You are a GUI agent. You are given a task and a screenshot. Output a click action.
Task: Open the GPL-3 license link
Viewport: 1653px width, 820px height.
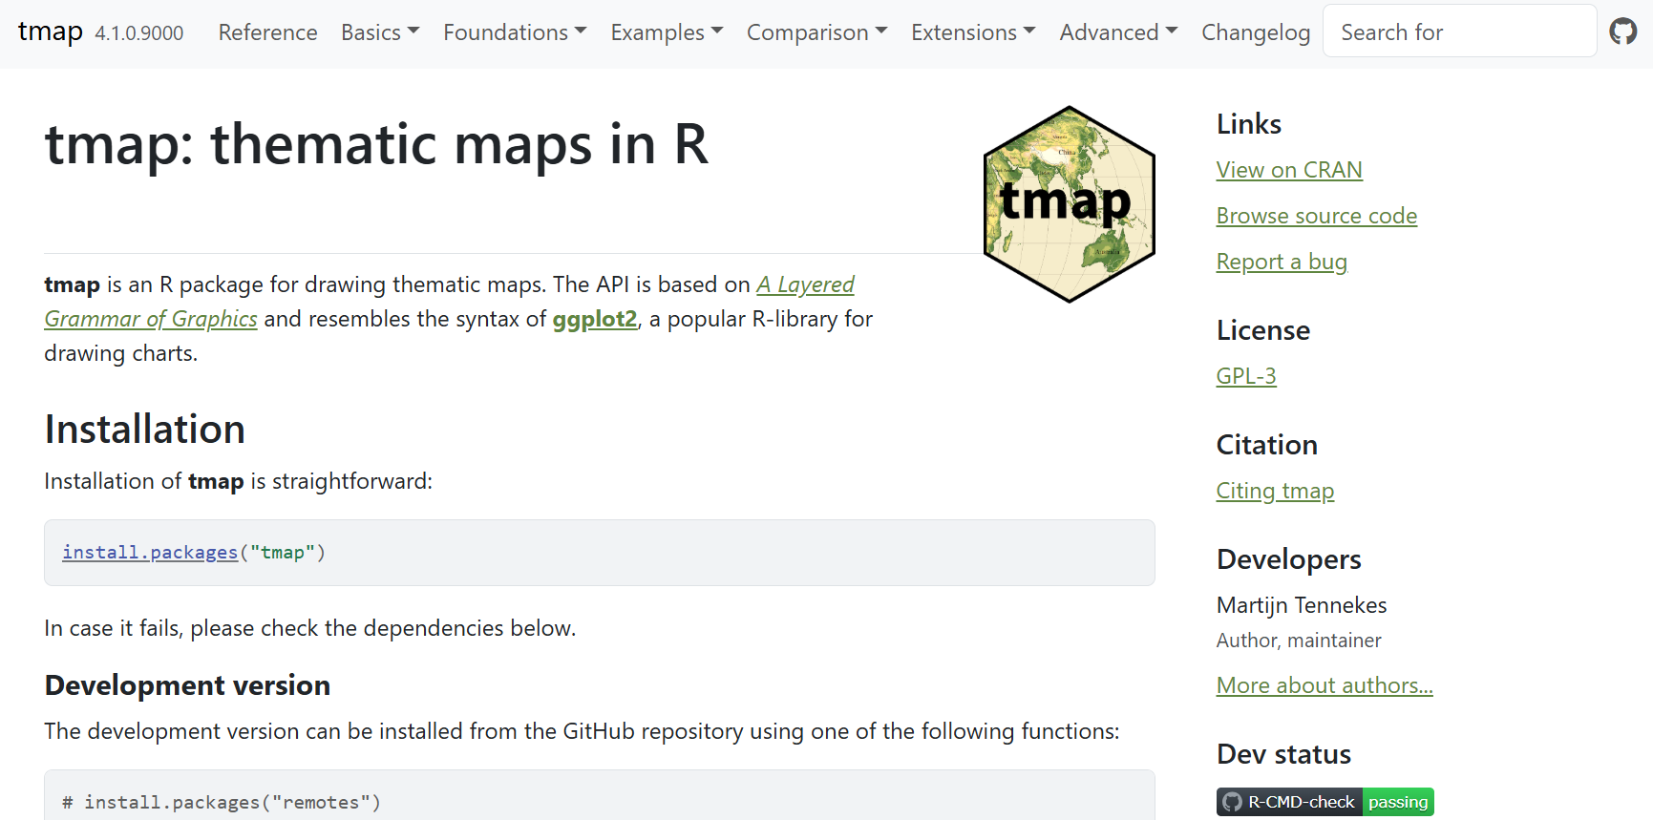(1245, 376)
